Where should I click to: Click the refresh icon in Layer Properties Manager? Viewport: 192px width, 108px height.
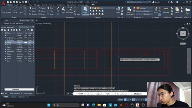(26, 30)
